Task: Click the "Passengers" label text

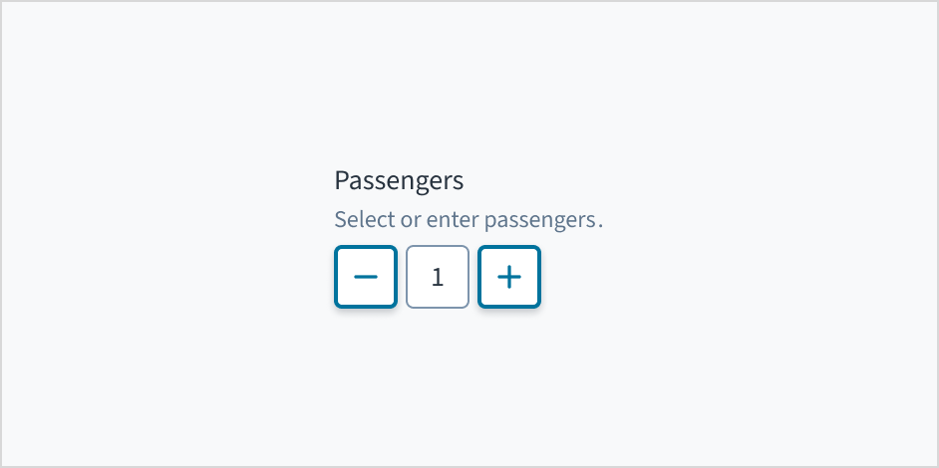Action: (x=399, y=181)
